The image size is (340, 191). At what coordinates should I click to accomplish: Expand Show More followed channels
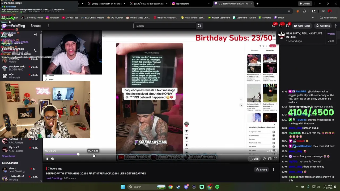9,156
